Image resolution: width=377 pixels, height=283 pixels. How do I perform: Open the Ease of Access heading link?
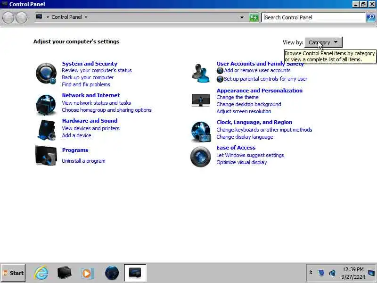coord(236,148)
